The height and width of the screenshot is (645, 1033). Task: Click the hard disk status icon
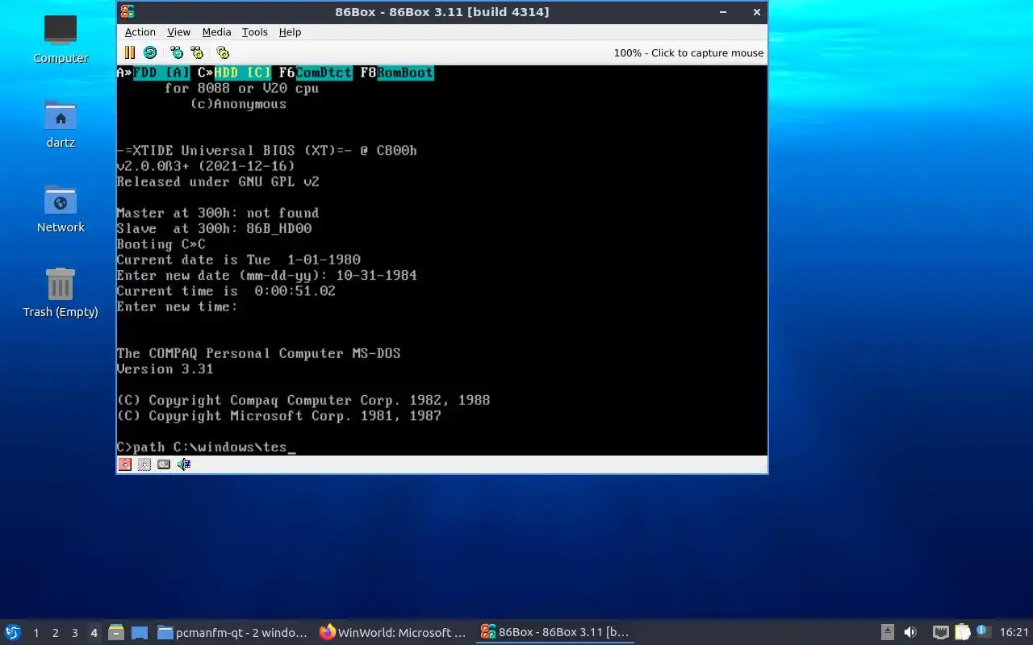[164, 464]
